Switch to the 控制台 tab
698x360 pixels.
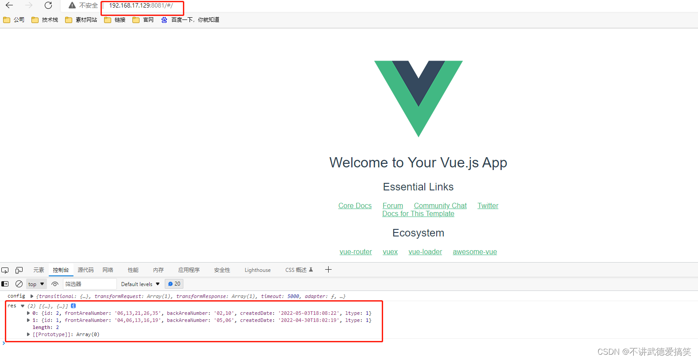pyautogui.click(x=61, y=270)
